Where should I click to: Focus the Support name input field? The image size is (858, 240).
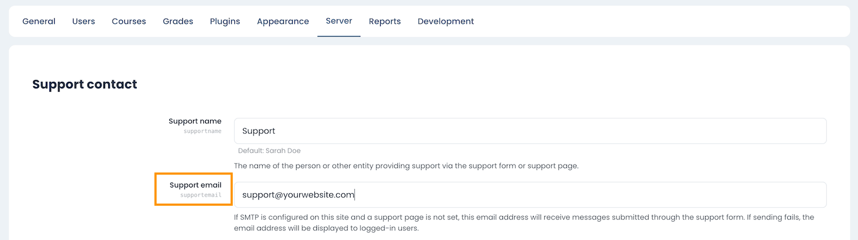530,131
